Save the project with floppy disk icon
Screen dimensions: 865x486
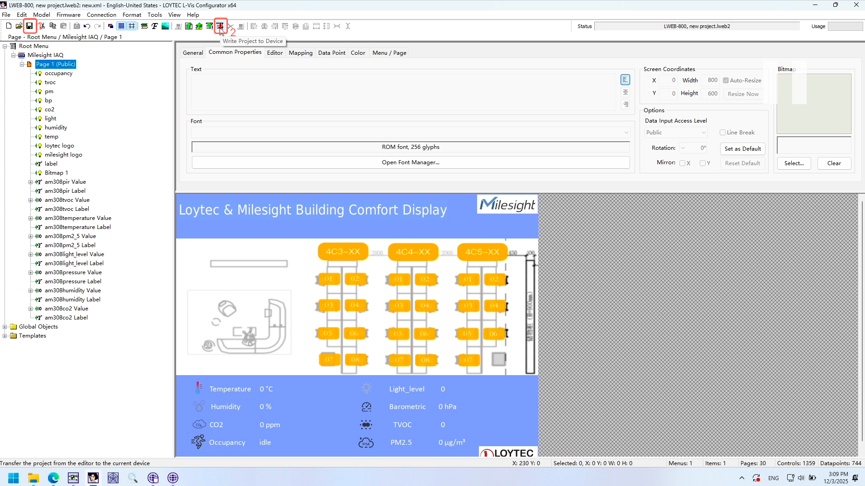(29, 26)
